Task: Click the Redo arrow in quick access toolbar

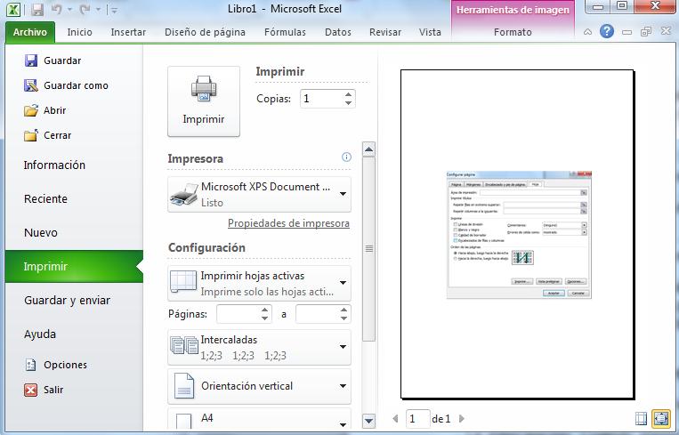Action: click(85, 9)
